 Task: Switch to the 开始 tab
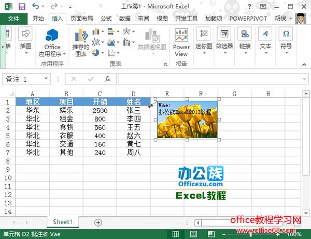(38, 19)
